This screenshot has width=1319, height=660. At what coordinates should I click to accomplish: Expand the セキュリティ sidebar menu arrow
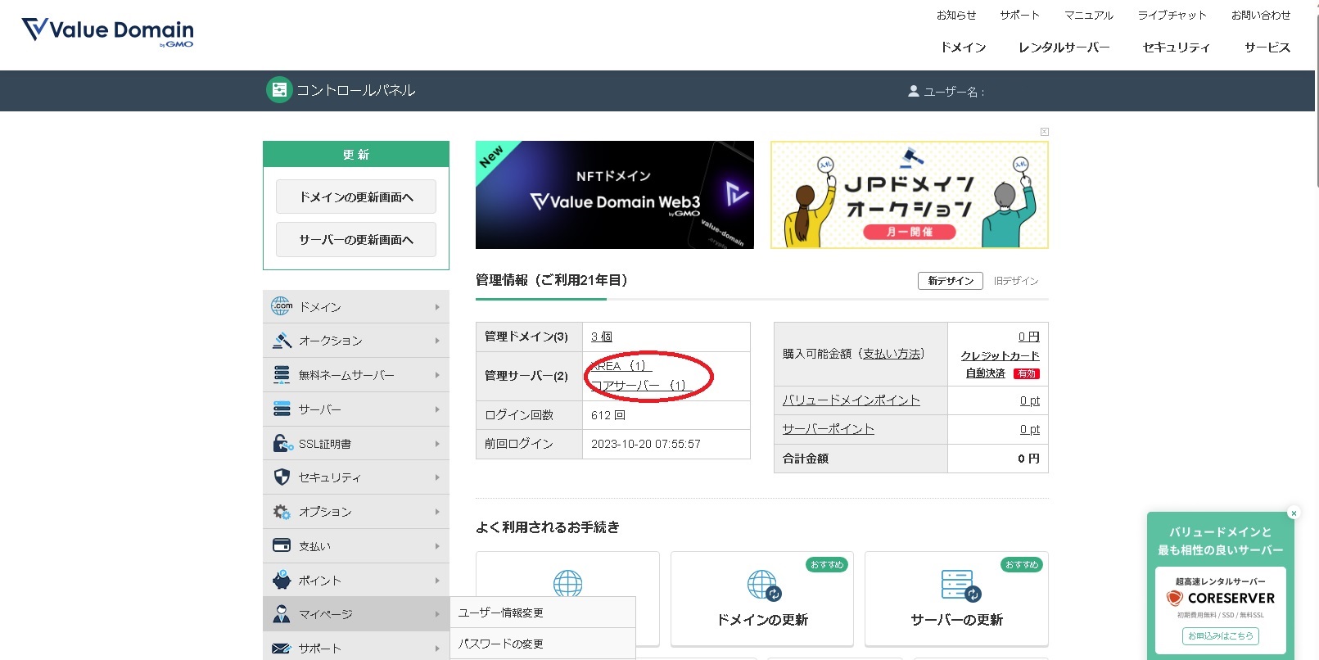[x=437, y=477]
